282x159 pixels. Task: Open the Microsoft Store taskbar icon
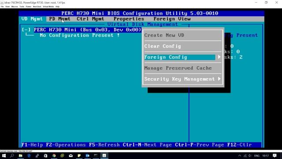pyautogui.click(x=45, y=155)
